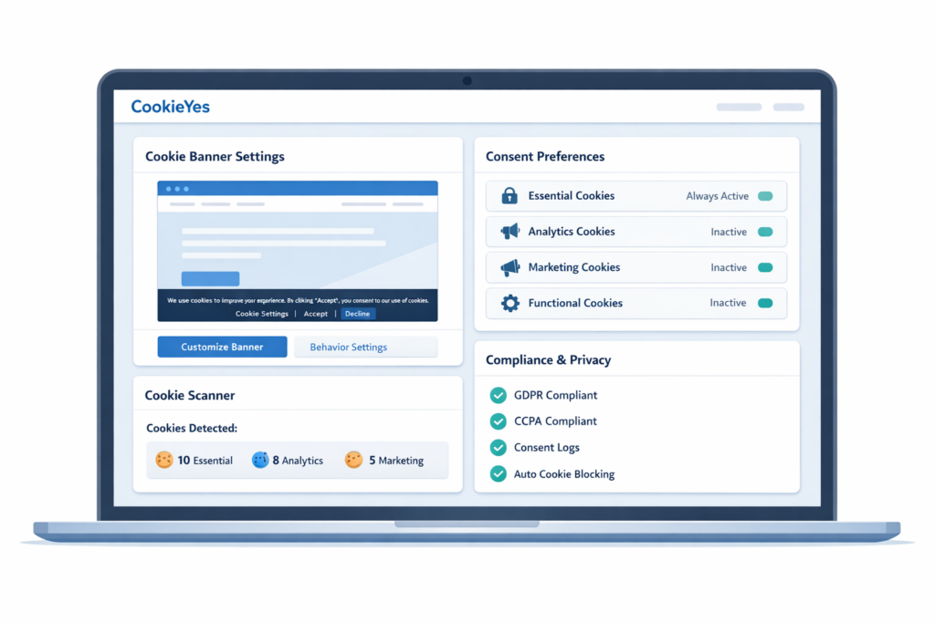
Task: Click the GDPR Compliant checkmark icon
Action: pyautogui.click(x=498, y=395)
